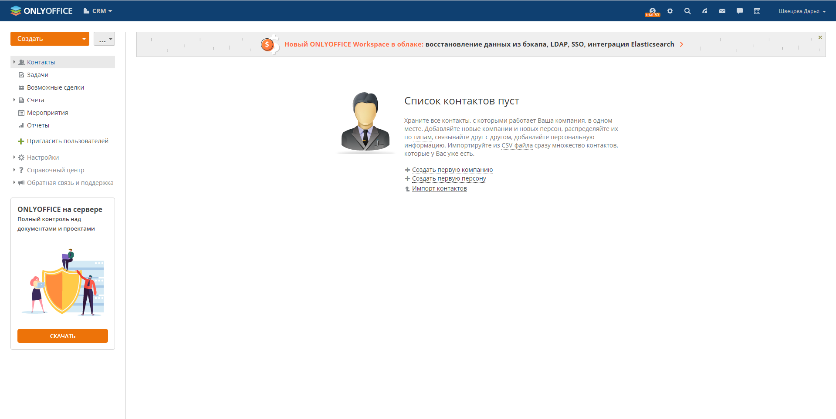Open portal settings gear icon
This screenshot has height=419, width=836.
[670, 11]
